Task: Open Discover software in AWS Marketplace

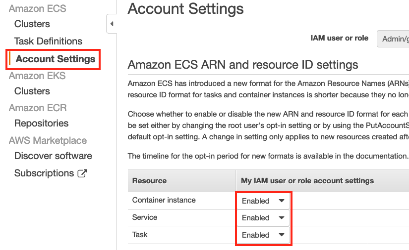Action: pyautogui.click(x=53, y=156)
